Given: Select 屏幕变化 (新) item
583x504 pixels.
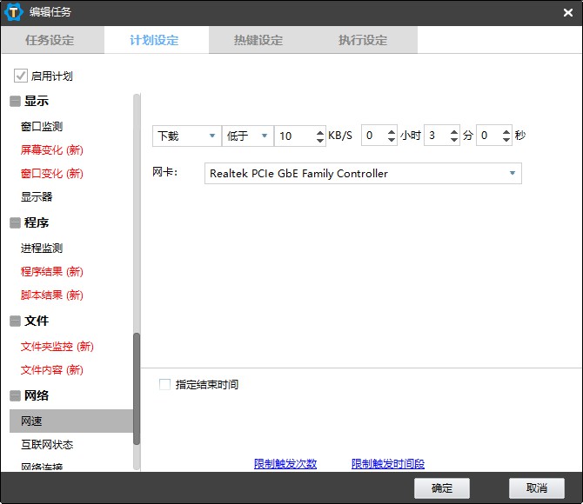Looking at the screenshot, I should click(51, 150).
